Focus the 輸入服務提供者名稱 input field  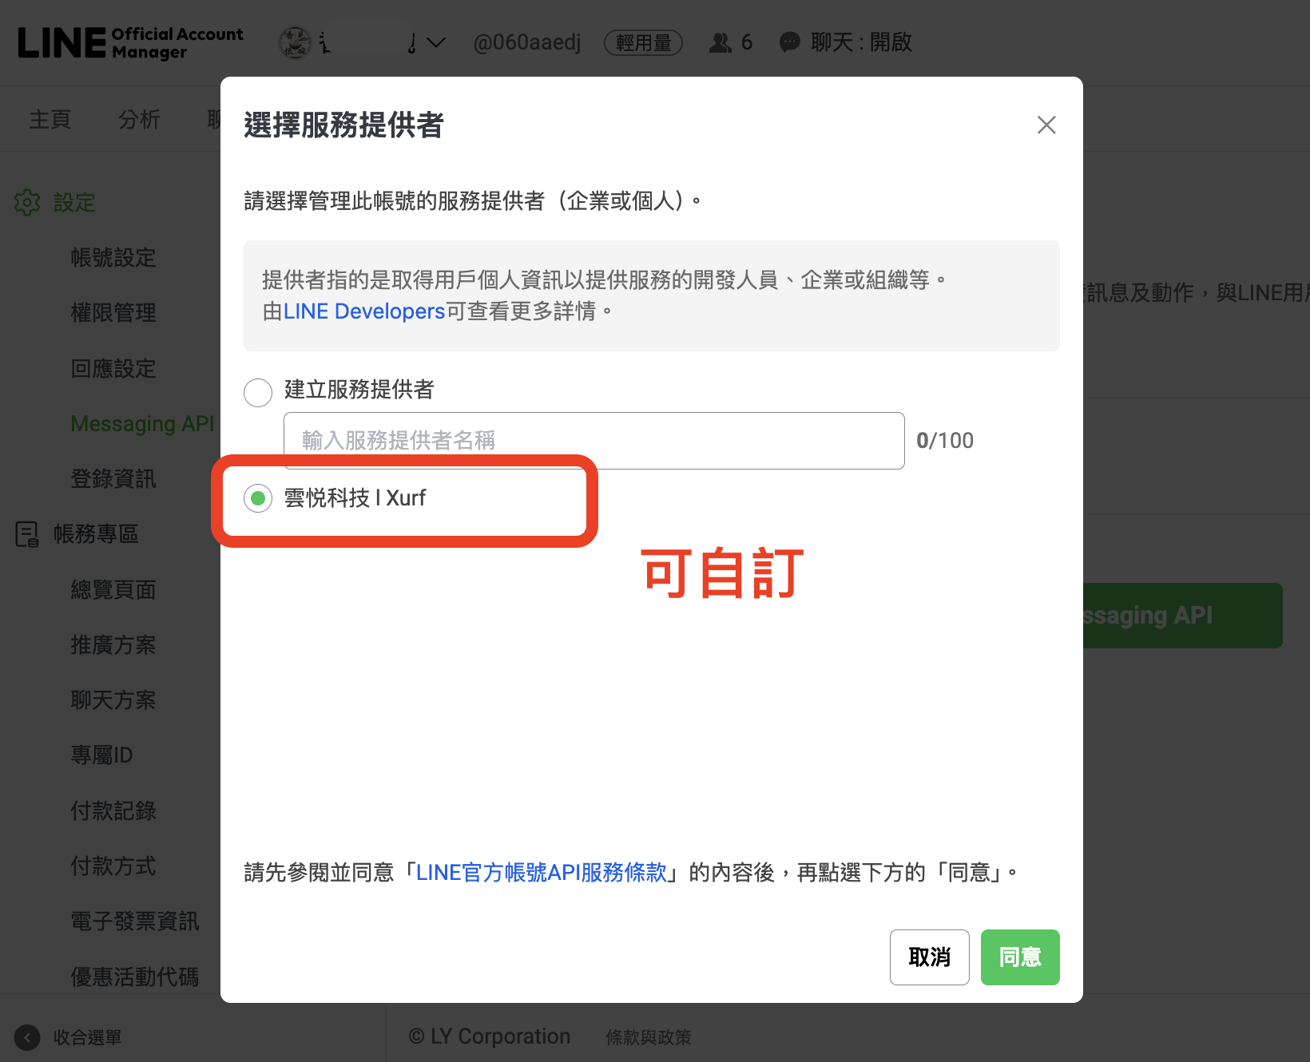[593, 440]
